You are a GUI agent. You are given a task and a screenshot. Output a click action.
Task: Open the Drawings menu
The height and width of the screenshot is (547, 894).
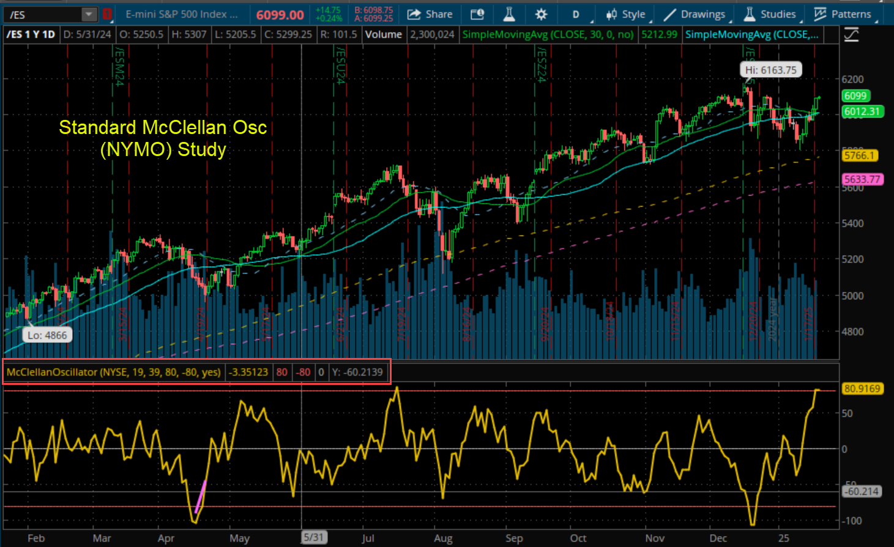[x=695, y=14]
